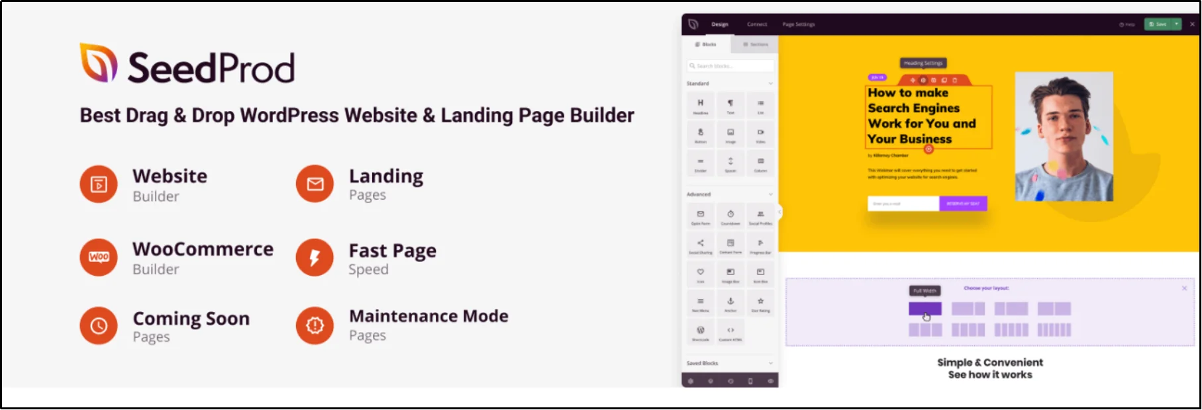Screen dimensions: 1202x410
Task: Open the Design tab
Action: pos(720,24)
